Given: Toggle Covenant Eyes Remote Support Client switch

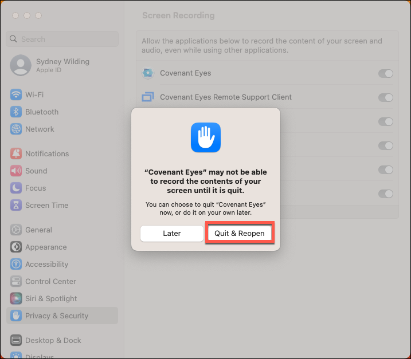Looking at the screenshot, I should tap(386, 98).
